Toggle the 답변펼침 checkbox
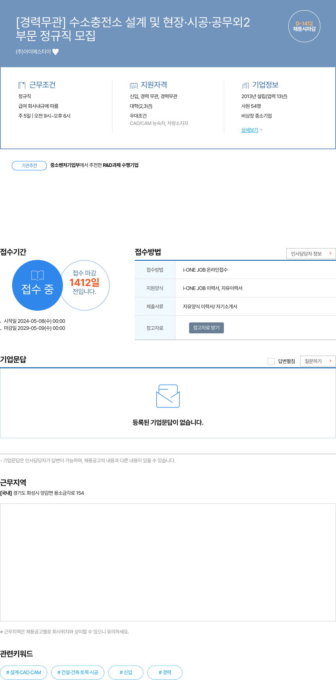Viewport: 336px width, 680px height. click(x=271, y=361)
